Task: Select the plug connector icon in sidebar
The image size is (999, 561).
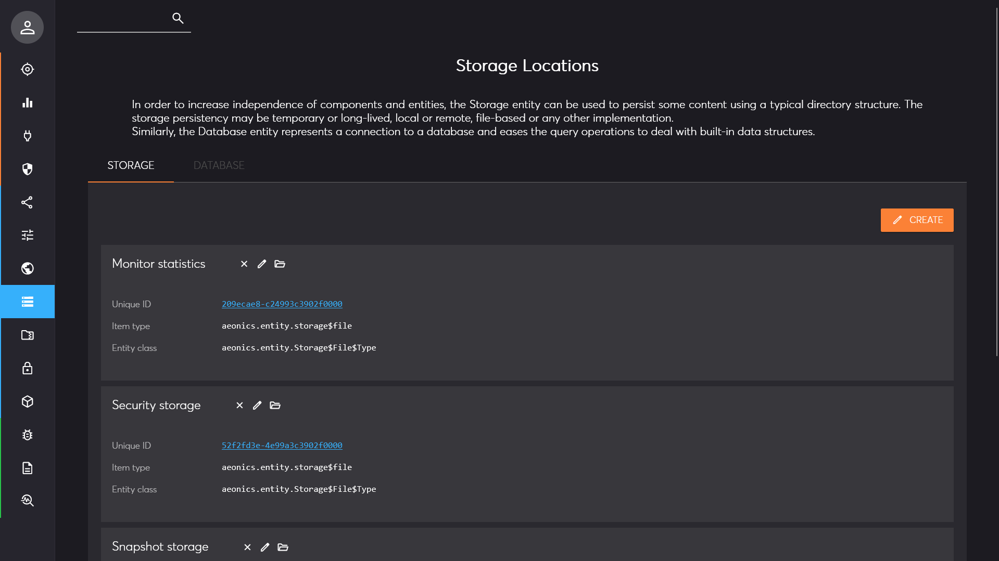Action: pos(27,136)
